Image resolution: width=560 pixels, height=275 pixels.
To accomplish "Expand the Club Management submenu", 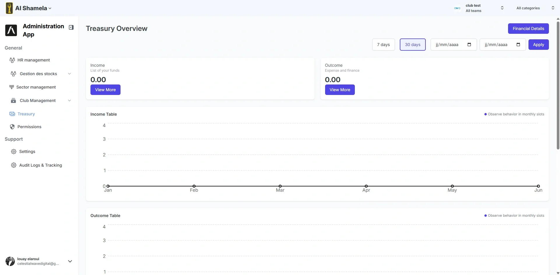I will [69, 101].
